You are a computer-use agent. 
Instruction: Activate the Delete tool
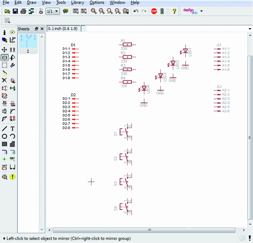[x=4, y=81]
